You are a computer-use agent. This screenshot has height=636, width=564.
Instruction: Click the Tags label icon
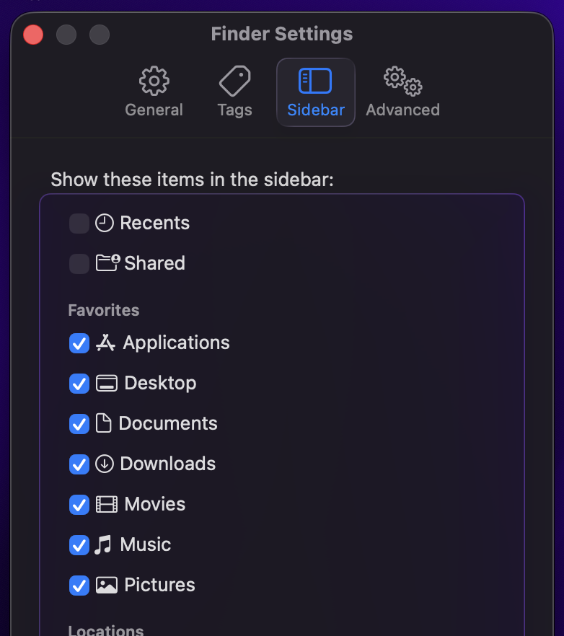click(234, 81)
